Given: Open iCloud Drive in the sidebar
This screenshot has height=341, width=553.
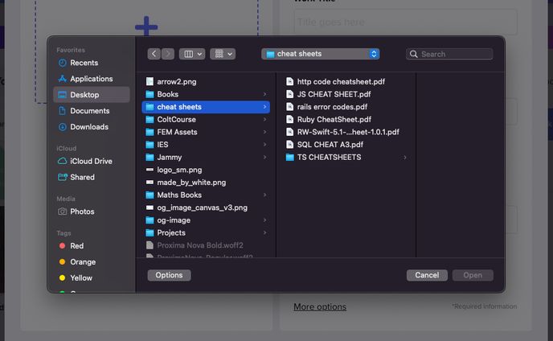Looking at the screenshot, I should click(x=91, y=161).
